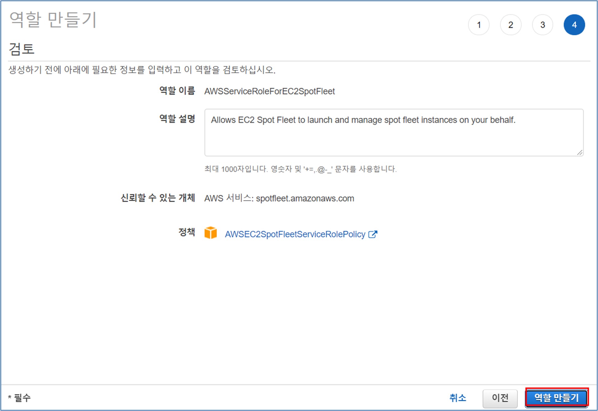Click the 1000-character limit hint text
Screen dimensions: 598x411
pyautogui.click(x=300, y=169)
